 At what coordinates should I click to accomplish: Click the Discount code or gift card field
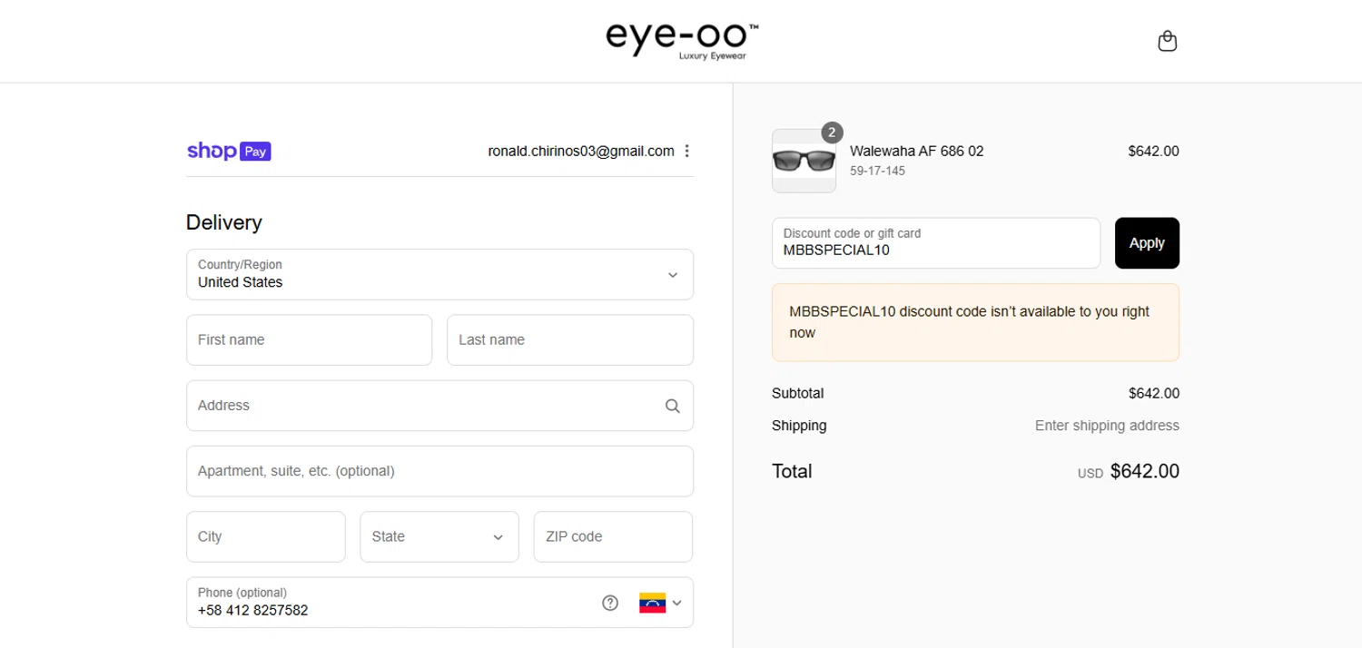tap(936, 243)
